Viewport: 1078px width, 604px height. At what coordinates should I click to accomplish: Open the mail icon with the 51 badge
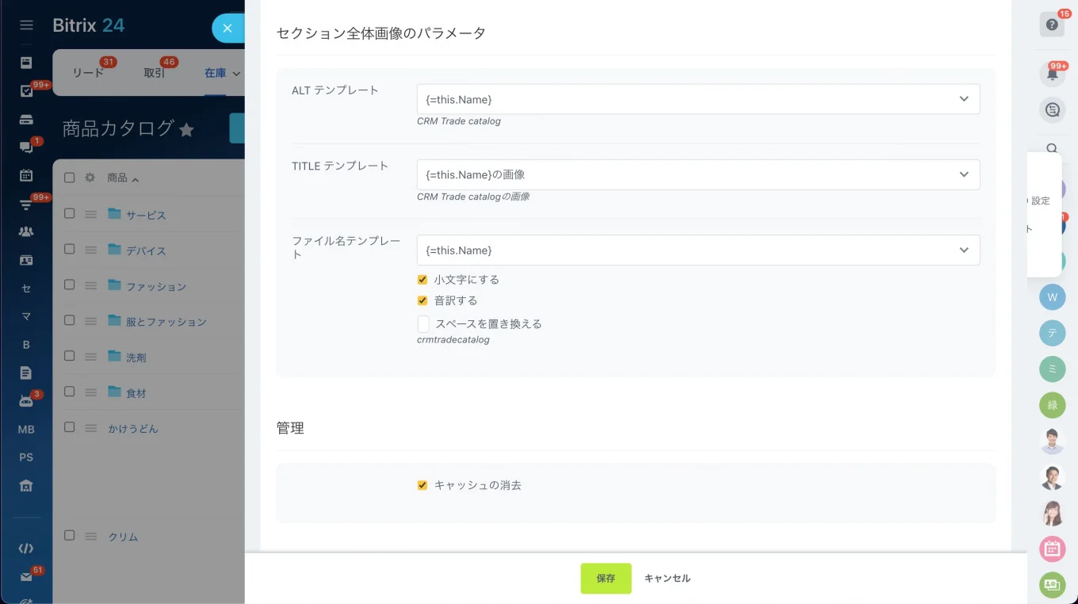26,577
